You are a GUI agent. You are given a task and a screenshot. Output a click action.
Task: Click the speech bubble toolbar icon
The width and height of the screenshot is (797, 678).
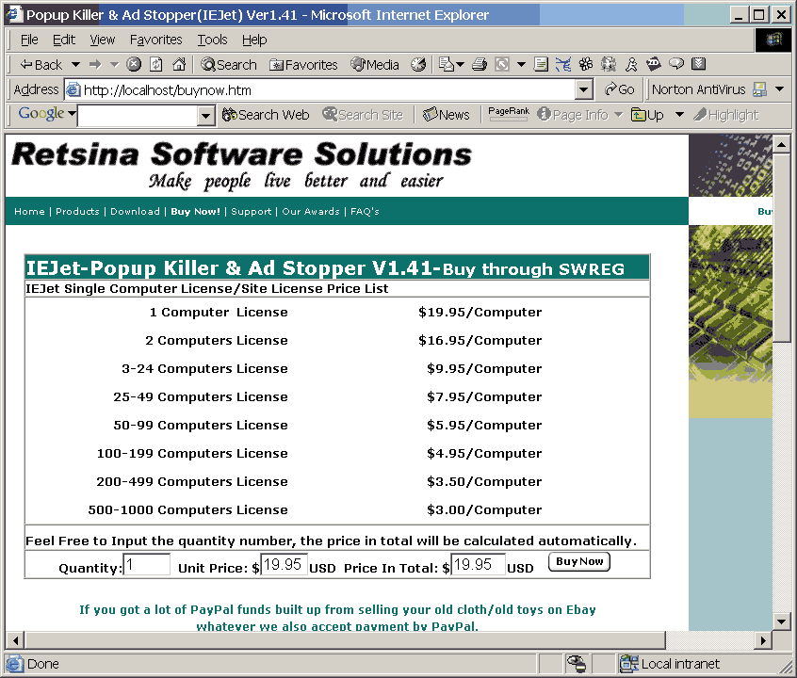pos(676,63)
